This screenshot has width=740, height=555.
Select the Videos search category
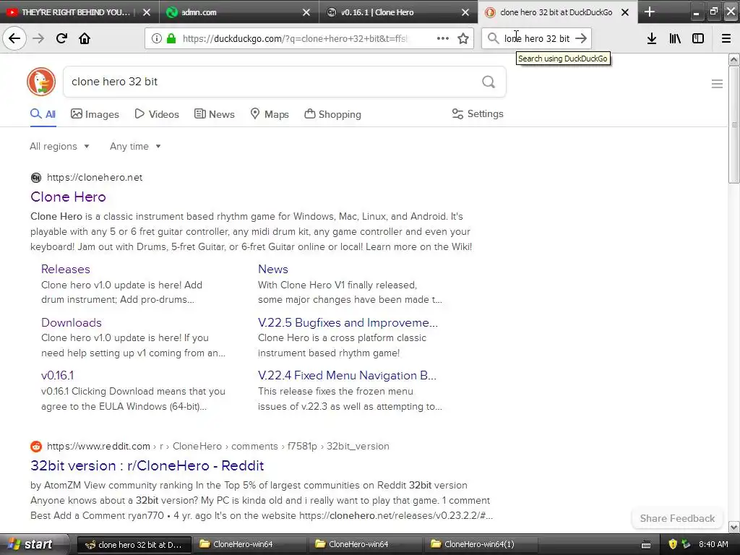tap(157, 113)
